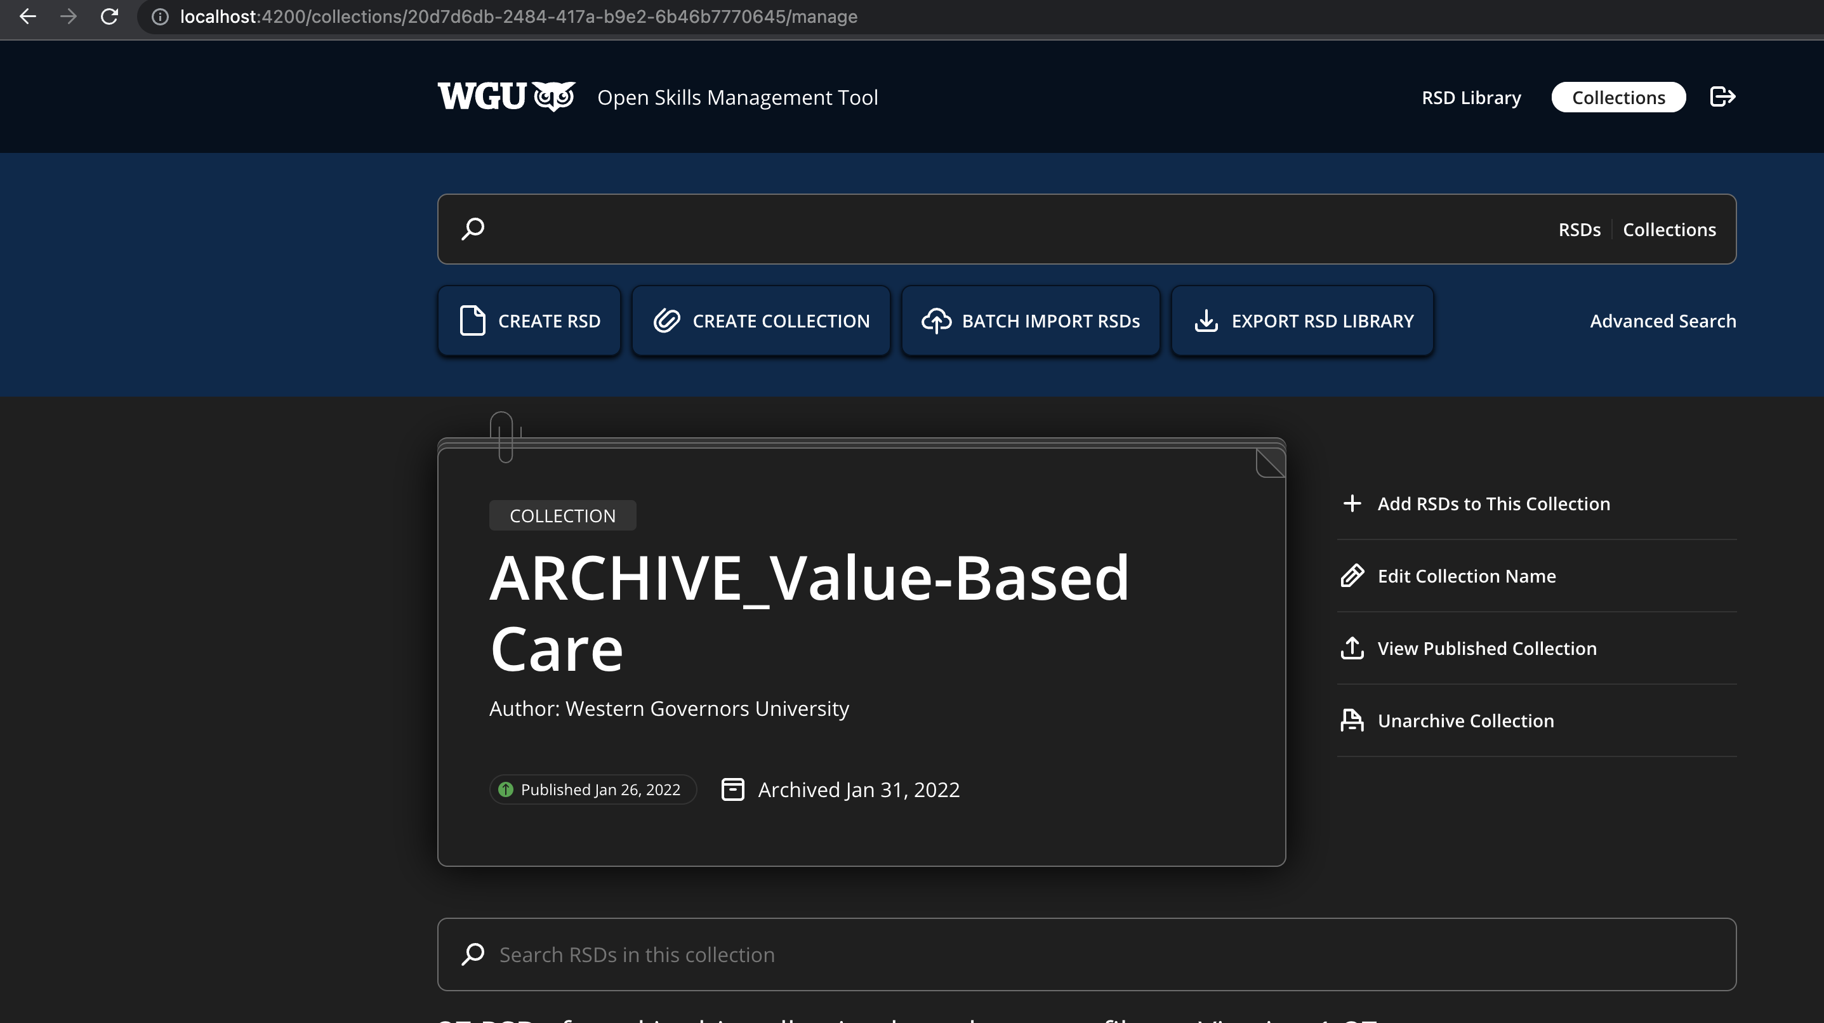1824x1023 pixels.
Task: Click the Export RSD Library button
Action: (1302, 320)
